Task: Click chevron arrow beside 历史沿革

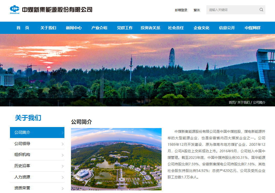Action: click(x=63, y=166)
